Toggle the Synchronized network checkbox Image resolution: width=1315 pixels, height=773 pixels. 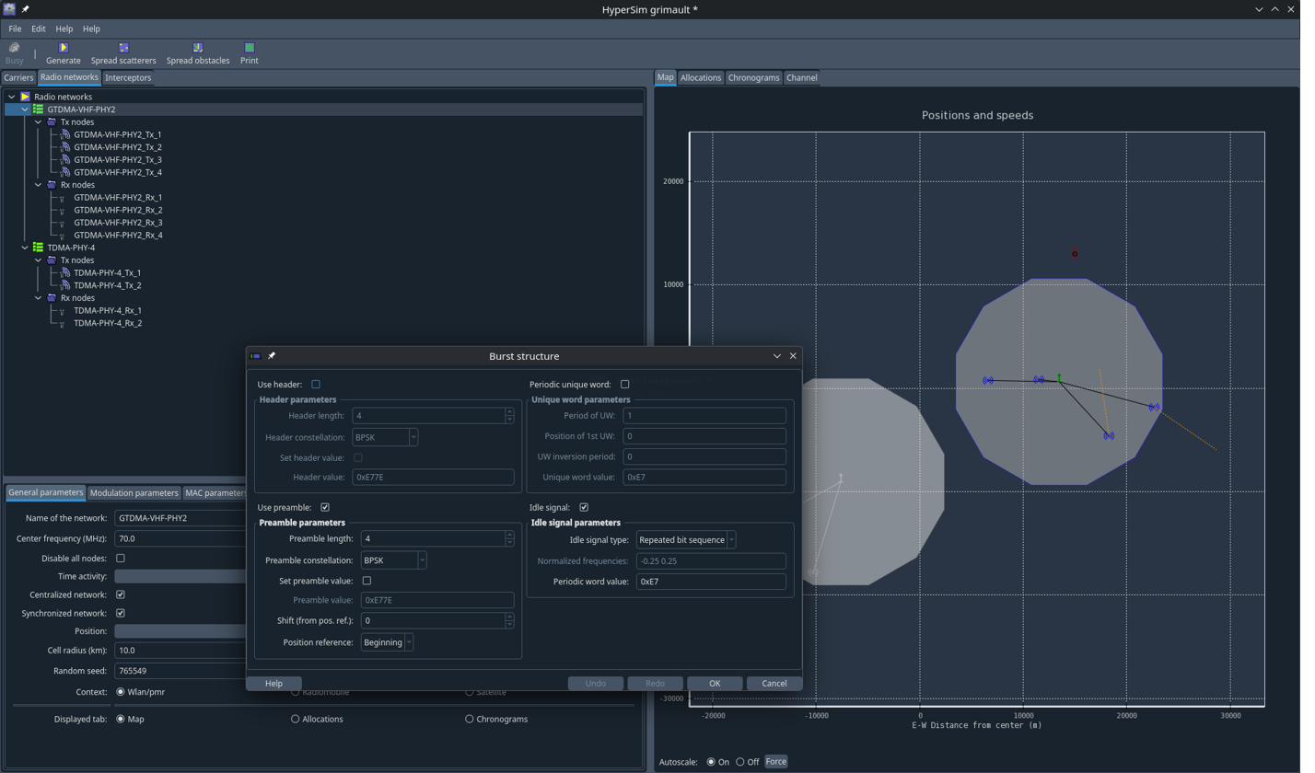121,613
